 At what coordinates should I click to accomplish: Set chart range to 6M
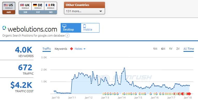pos(163,49)
